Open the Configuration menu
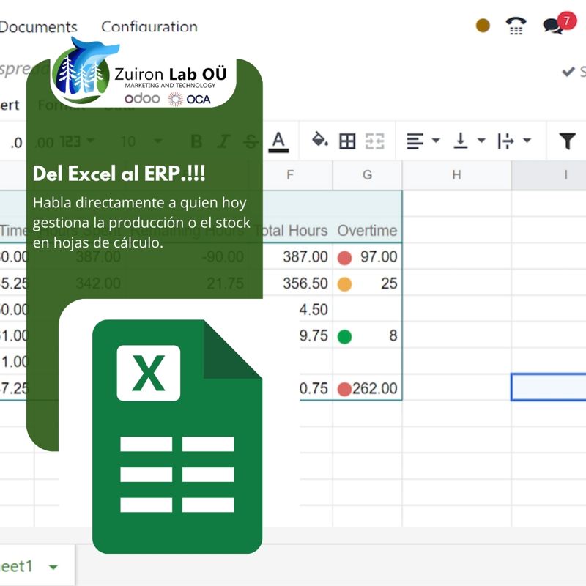This screenshot has height=586, width=586. (x=149, y=27)
